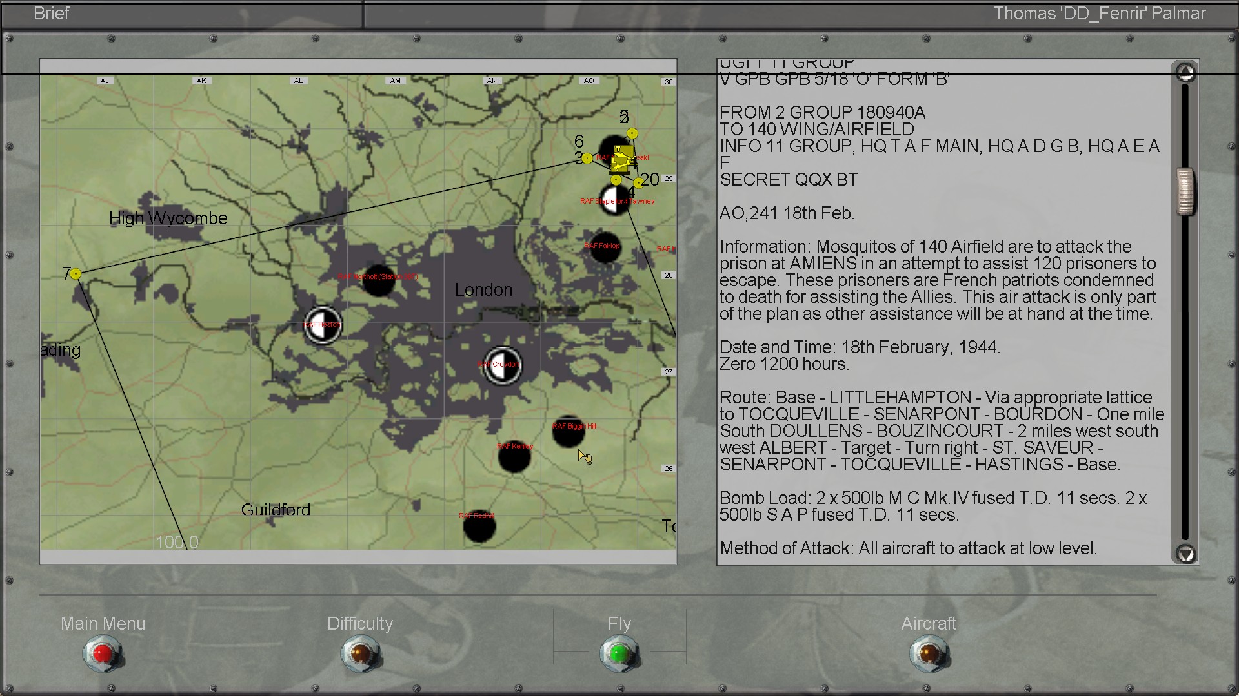
Task: Click RAF Croydon airfield icon
Action: point(503,365)
